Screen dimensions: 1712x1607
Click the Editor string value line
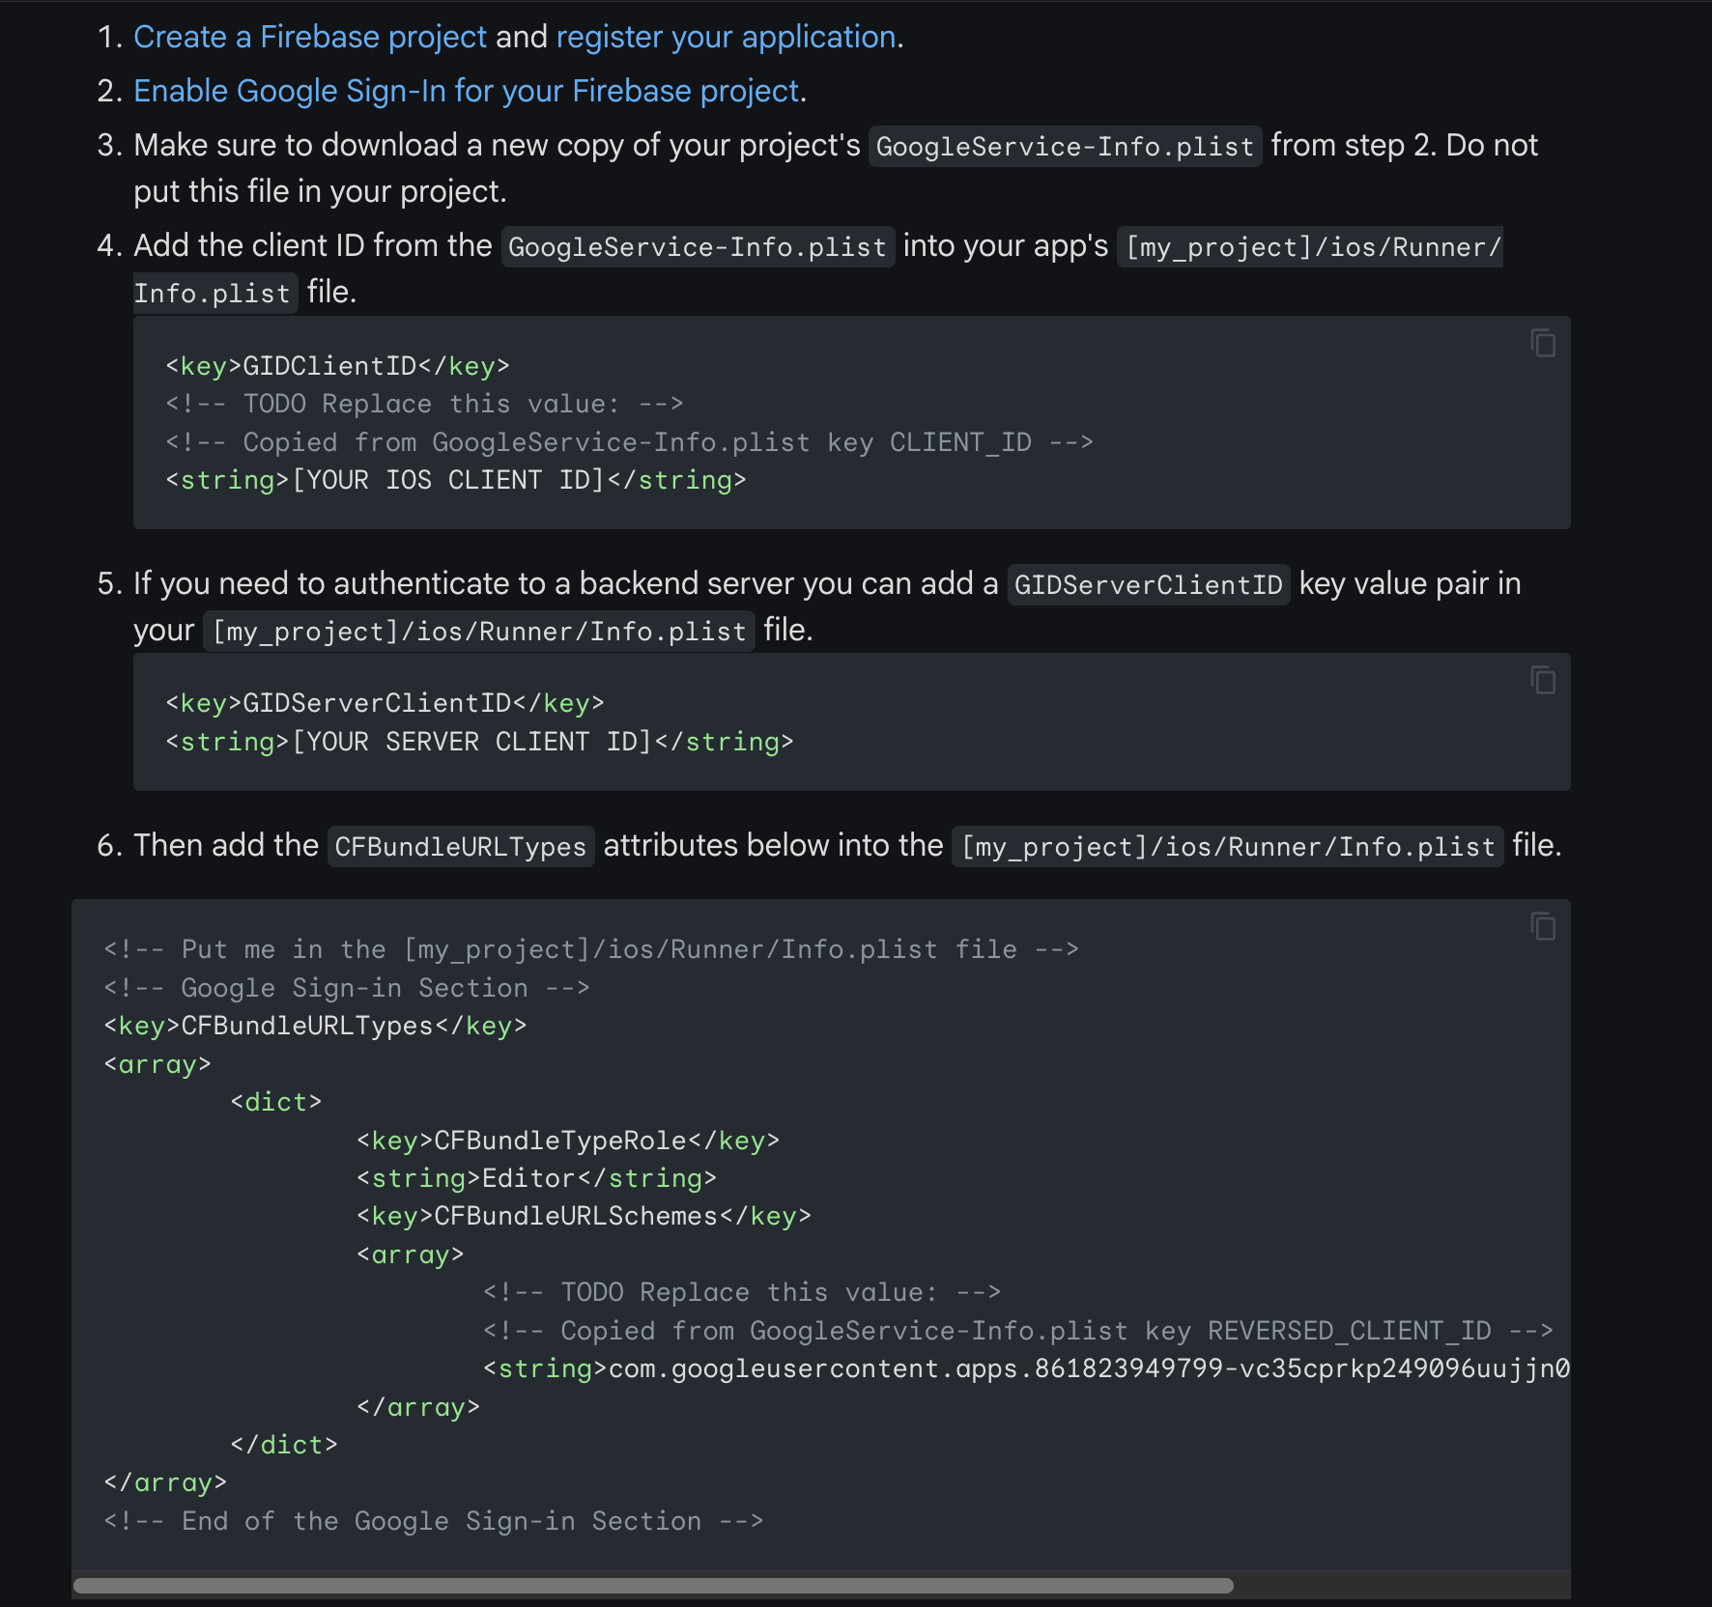click(536, 1178)
